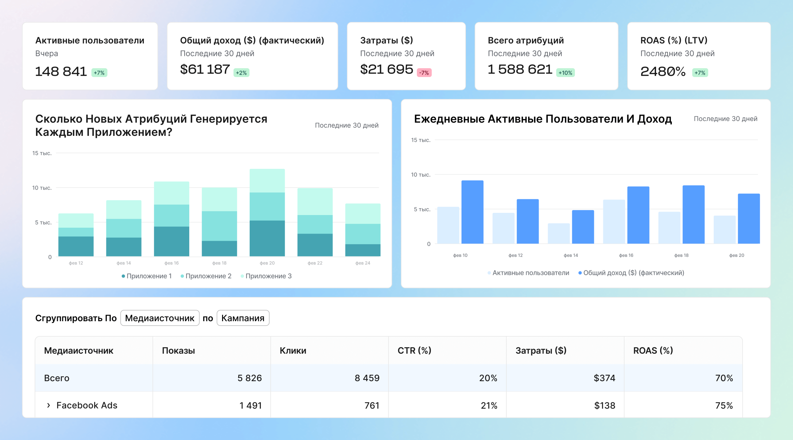Click the ROAS (%) column header

[x=653, y=351]
